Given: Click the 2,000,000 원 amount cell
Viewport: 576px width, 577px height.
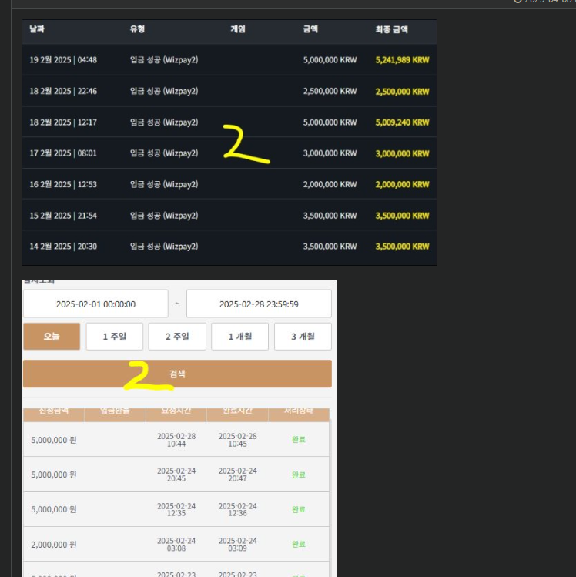Looking at the screenshot, I should (54, 544).
